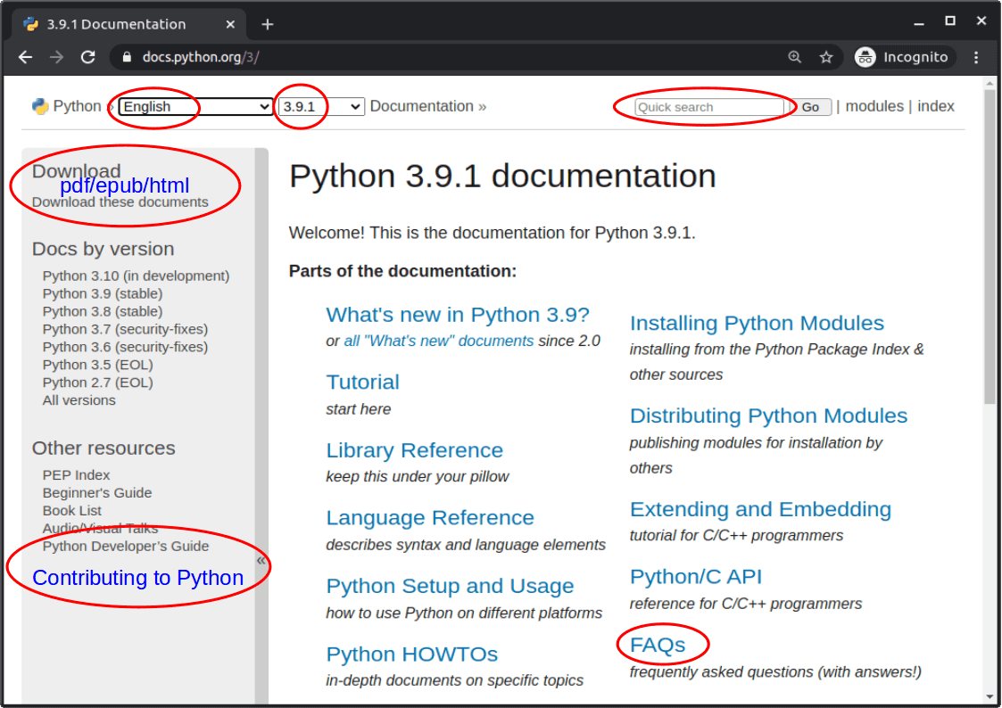
Task: Click the Go search button
Action: [810, 106]
